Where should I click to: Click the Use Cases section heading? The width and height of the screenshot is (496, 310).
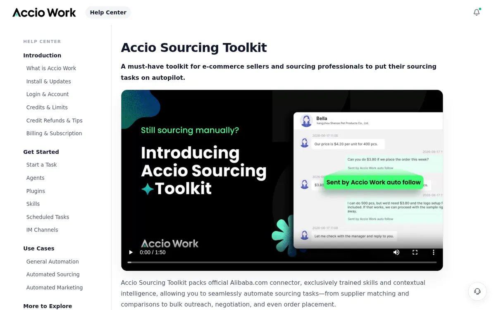point(39,248)
